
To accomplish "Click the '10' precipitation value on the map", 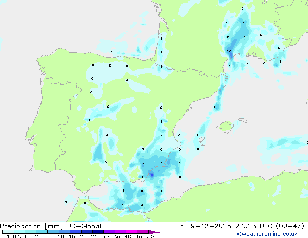I will tap(229, 51).
